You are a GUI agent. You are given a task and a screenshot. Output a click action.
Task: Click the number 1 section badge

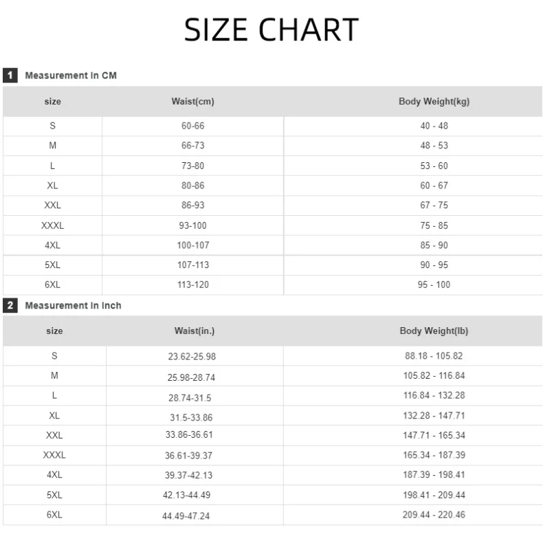click(10, 76)
